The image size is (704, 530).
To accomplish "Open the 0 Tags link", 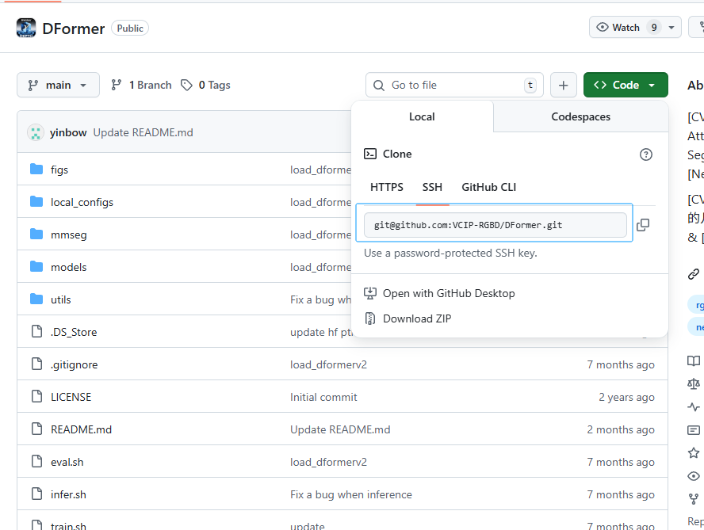I will tap(205, 85).
